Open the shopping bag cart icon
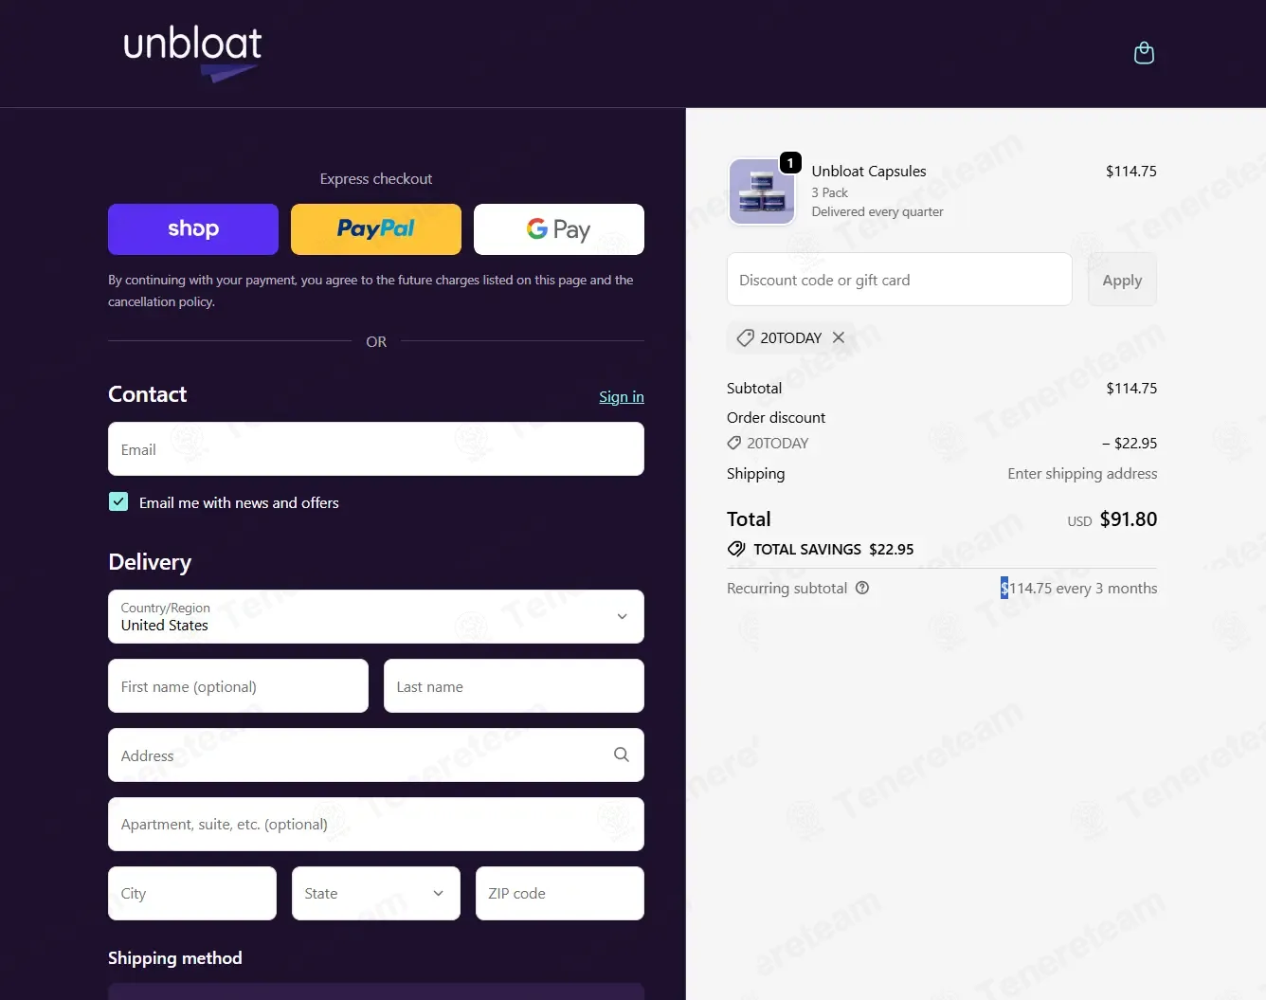 click(1144, 53)
